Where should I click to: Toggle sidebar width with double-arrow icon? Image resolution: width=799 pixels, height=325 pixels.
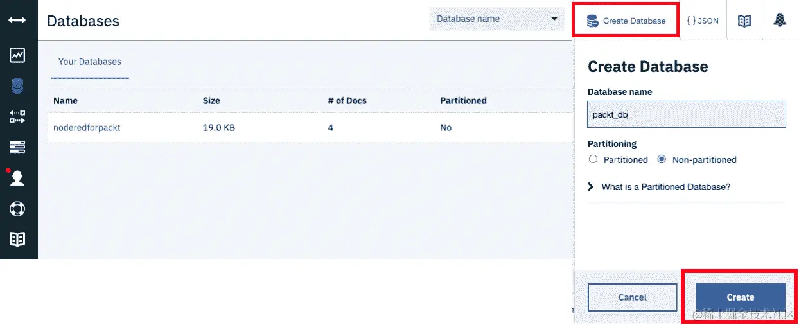point(17,21)
